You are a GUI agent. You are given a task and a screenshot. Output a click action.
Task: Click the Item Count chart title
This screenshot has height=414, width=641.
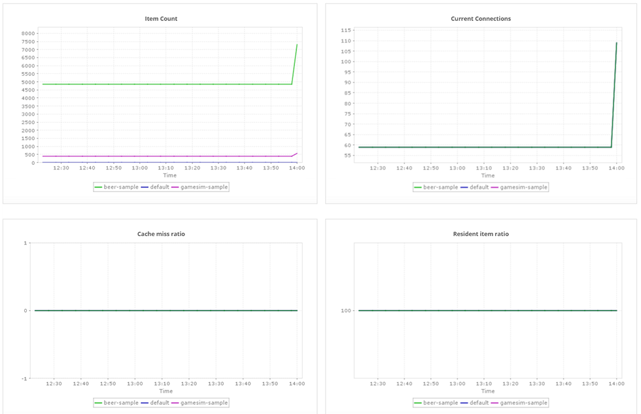tap(161, 19)
